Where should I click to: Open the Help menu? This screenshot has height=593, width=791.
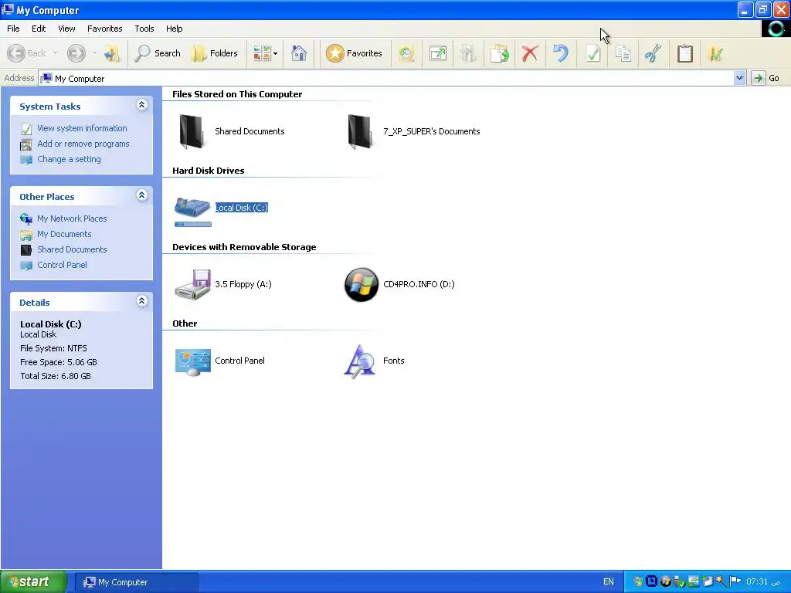click(x=175, y=29)
